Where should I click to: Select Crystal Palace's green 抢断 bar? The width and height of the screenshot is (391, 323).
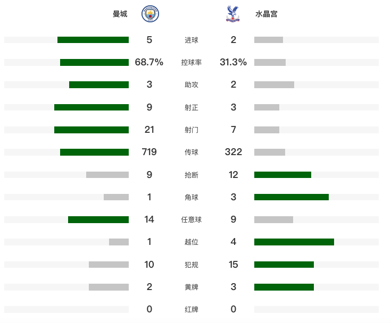pos(282,175)
